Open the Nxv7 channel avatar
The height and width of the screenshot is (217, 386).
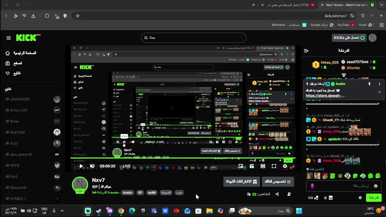pos(80,185)
